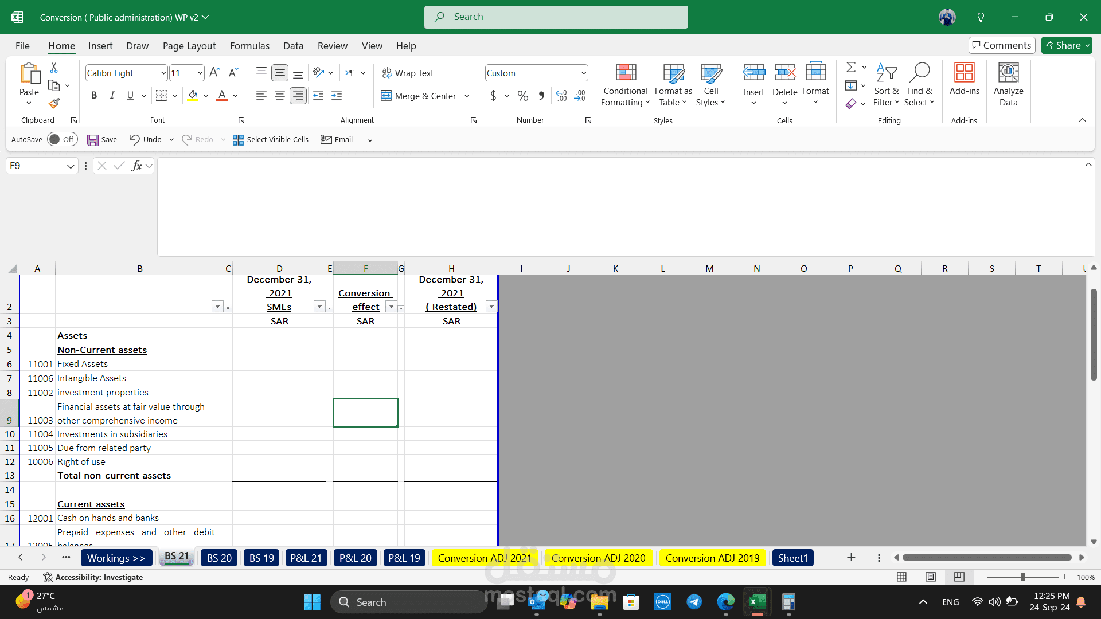1101x619 pixels.
Task: Toggle the AutoSave switch
Action: click(62, 139)
